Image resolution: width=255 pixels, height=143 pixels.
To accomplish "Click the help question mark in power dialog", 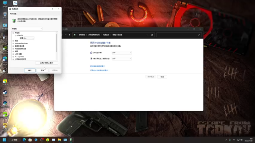I will tap(53, 9).
